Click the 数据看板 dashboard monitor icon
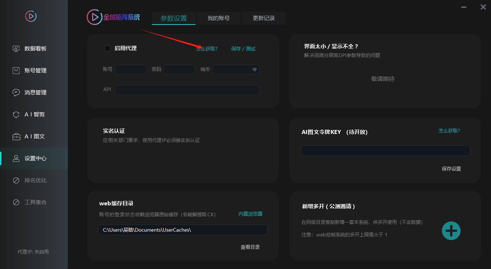 (16, 49)
